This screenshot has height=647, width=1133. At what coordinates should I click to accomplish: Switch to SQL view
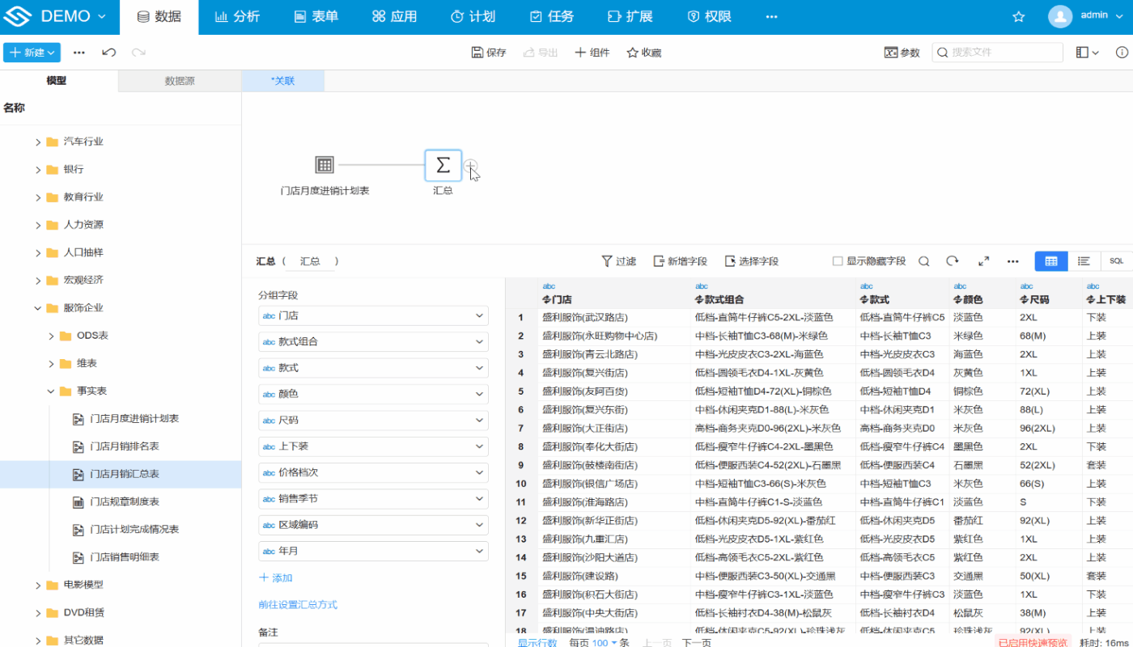tap(1116, 261)
